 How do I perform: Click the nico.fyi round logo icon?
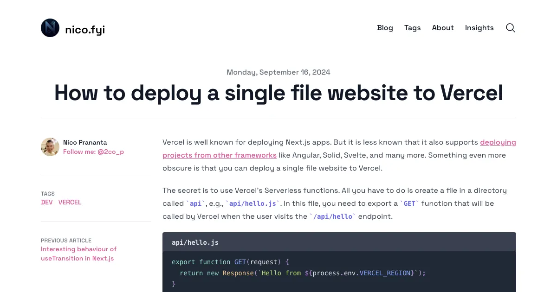(x=50, y=28)
